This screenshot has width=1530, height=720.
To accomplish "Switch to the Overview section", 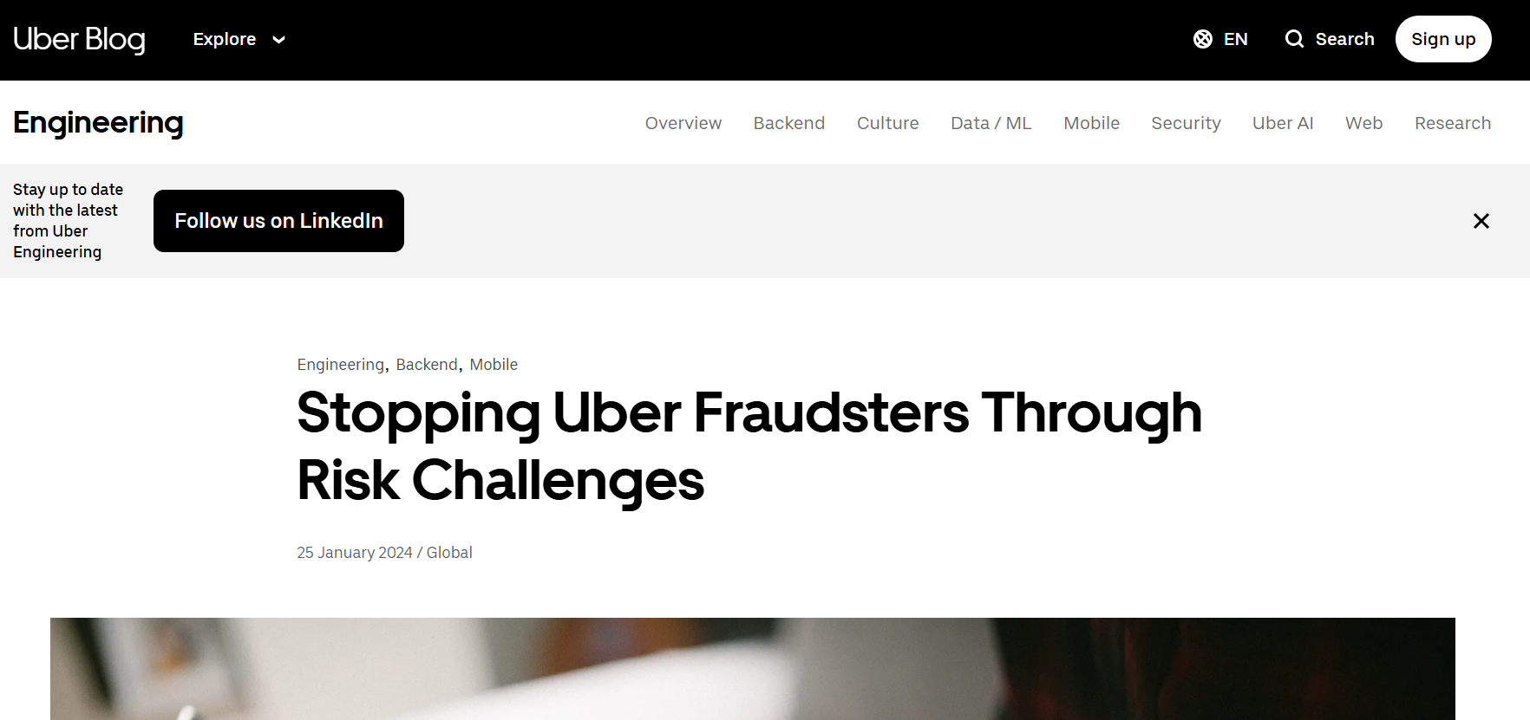I will pos(683,123).
